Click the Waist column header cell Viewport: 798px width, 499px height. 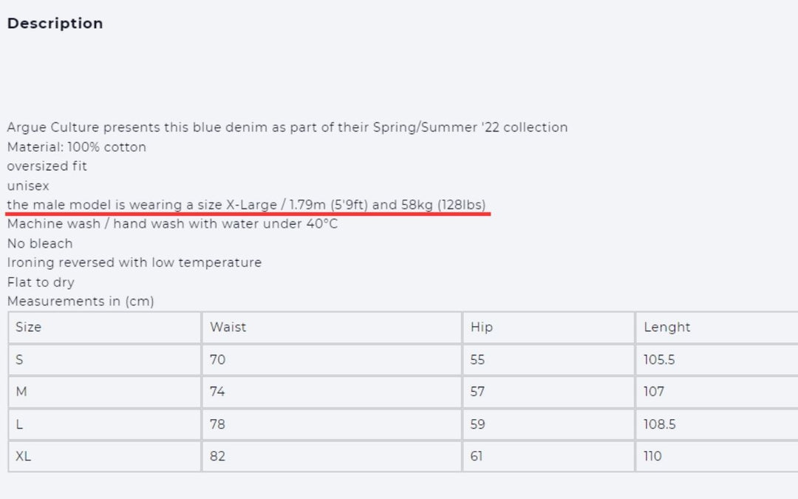click(x=331, y=327)
